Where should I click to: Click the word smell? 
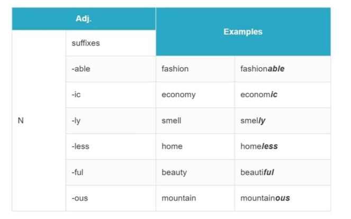pyautogui.click(x=171, y=120)
